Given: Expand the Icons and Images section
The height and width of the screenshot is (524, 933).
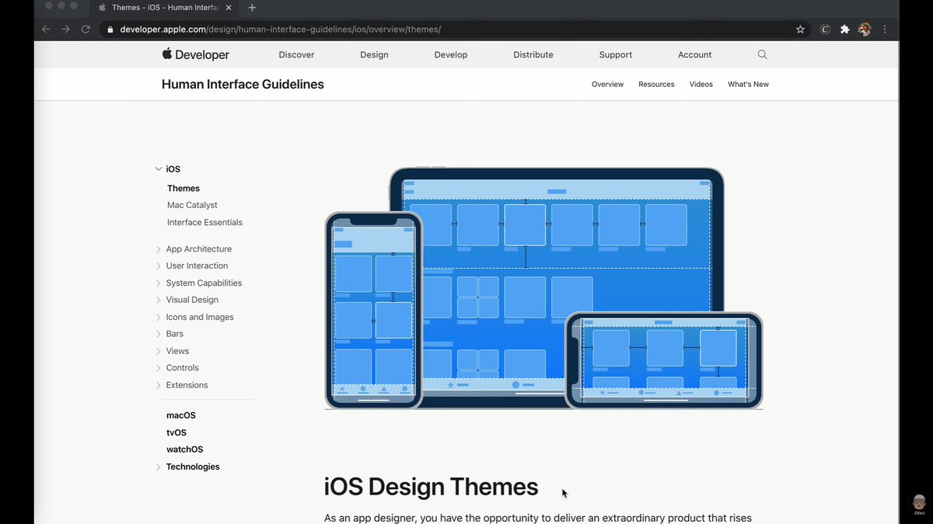Looking at the screenshot, I should (x=159, y=318).
